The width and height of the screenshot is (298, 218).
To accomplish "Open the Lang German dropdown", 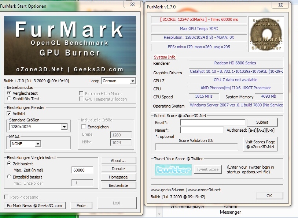I will click(118, 81).
